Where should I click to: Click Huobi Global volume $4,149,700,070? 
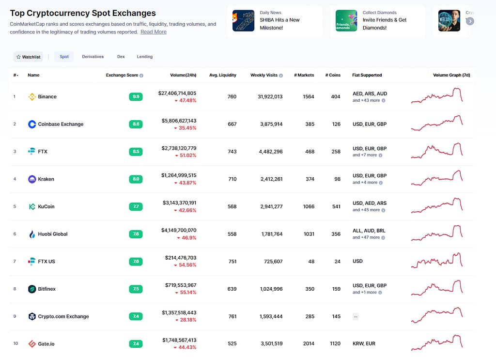(x=179, y=231)
